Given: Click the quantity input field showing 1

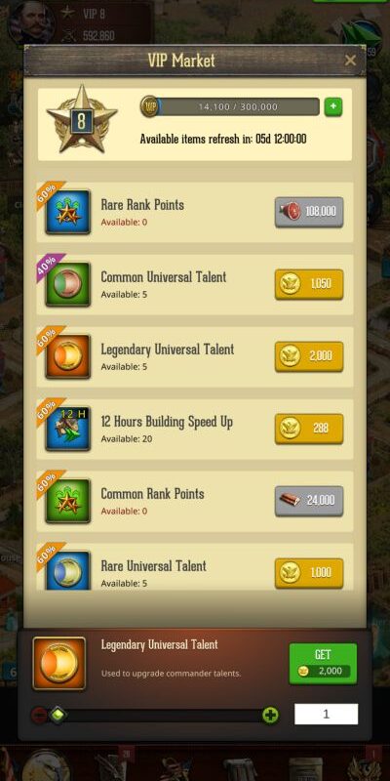Looking at the screenshot, I should click(326, 714).
